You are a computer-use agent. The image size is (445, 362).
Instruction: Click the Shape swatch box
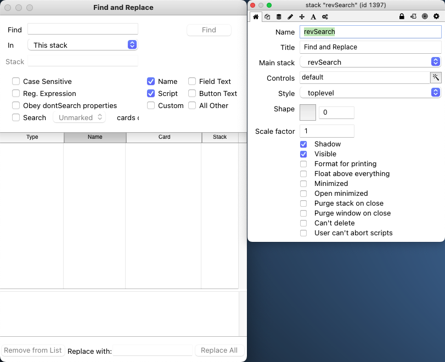[308, 112]
